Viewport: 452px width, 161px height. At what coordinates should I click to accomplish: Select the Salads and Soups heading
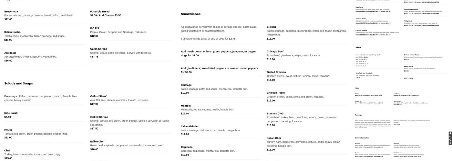[18, 83]
